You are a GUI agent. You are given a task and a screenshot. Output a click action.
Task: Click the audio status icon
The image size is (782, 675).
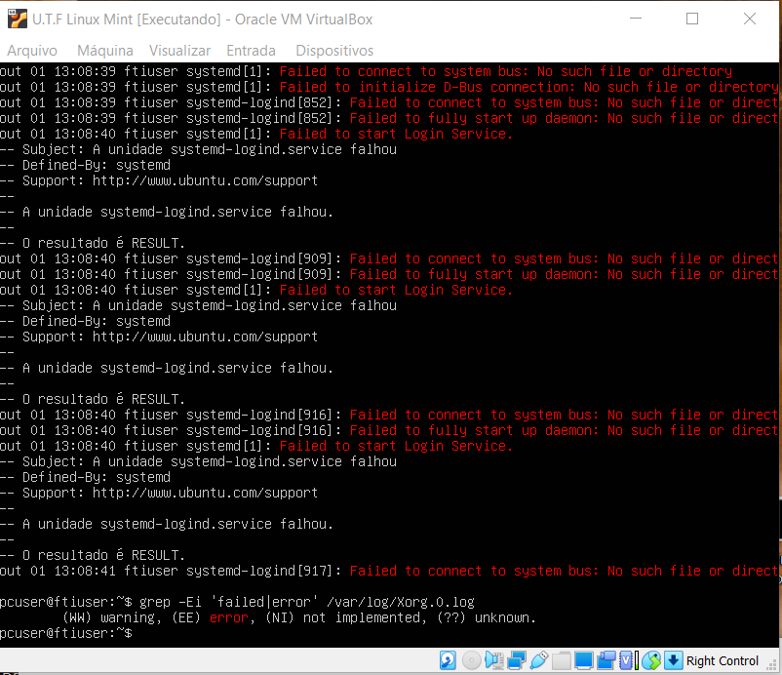tap(493, 660)
